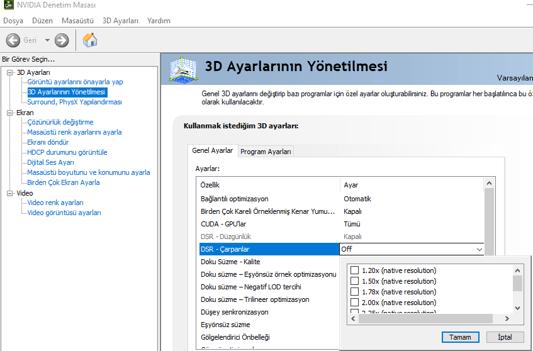Click the Back arrow icon
This screenshot has height=351, width=533.
pos(13,40)
